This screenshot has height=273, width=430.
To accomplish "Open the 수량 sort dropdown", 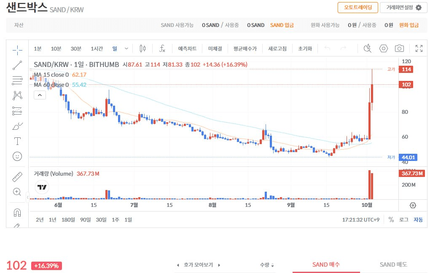I will coord(267,265).
